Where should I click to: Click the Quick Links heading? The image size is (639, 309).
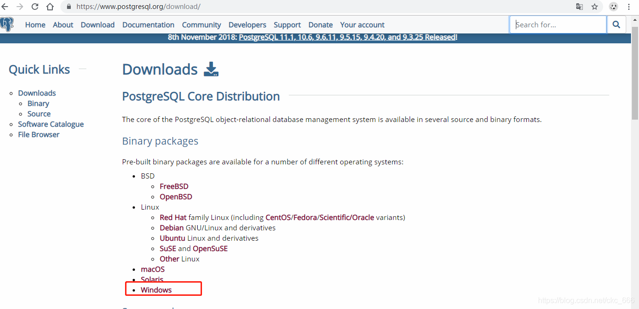click(x=39, y=70)
